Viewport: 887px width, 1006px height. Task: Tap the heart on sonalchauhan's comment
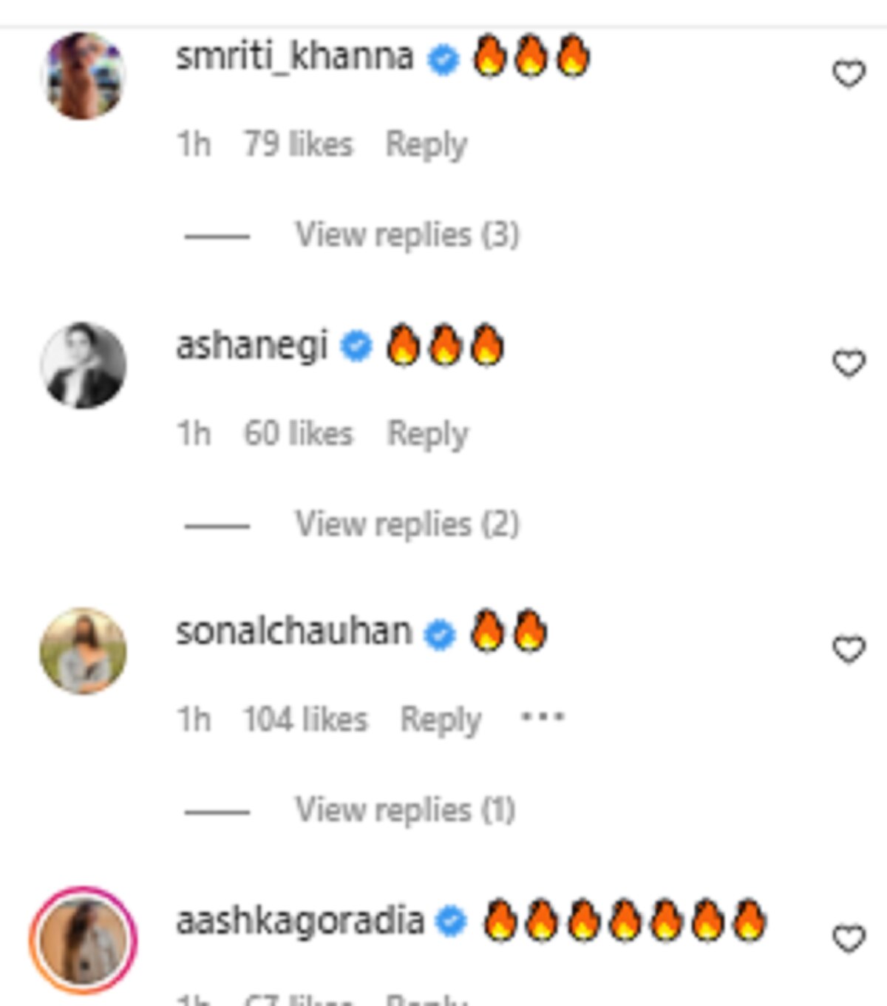point(849,649)
